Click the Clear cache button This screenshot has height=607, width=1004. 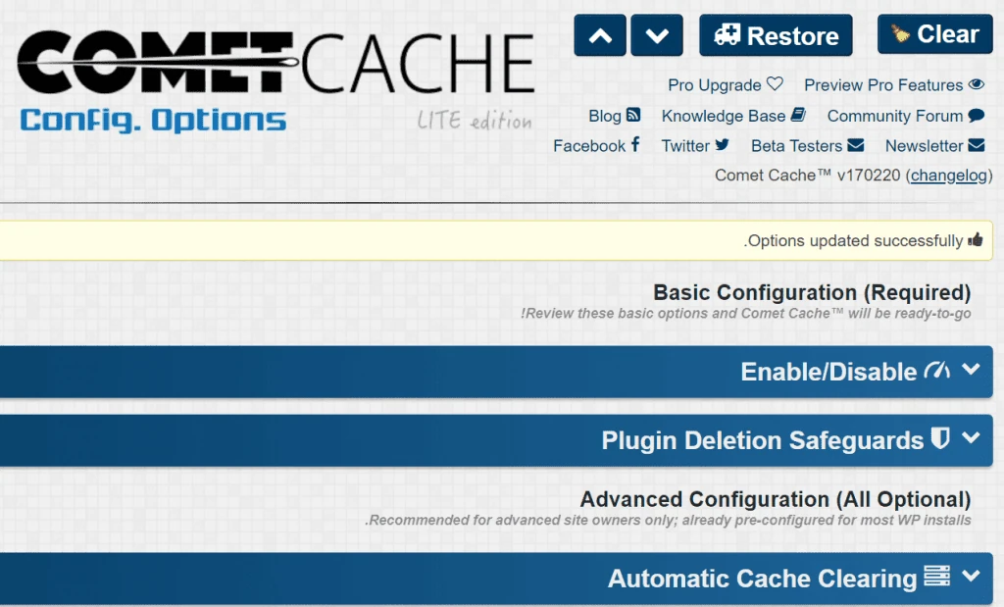click(934, 34)
